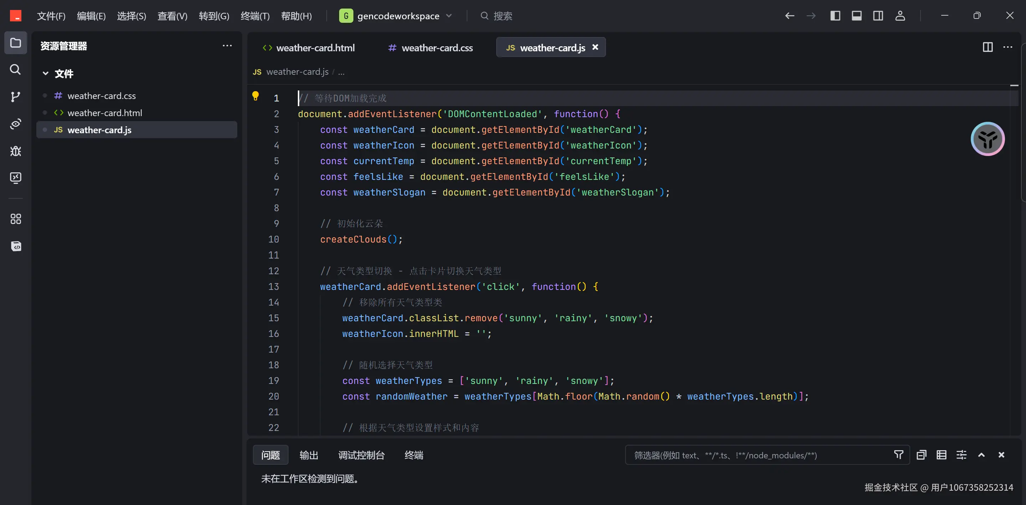Open the 终端(T) menu
Screen dimensions: 1026x505
(255, 16)
